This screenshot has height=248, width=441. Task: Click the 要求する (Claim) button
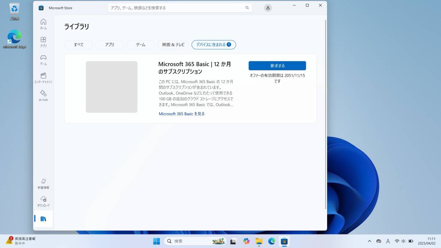pyautogui.click(x=277, y=66)
